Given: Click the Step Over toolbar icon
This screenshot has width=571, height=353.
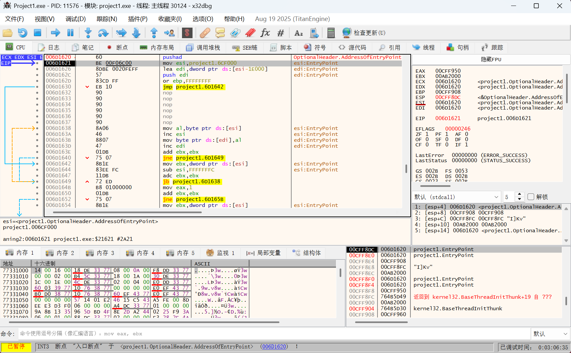Looking at the screenshot, I should (x=103, y=33).
